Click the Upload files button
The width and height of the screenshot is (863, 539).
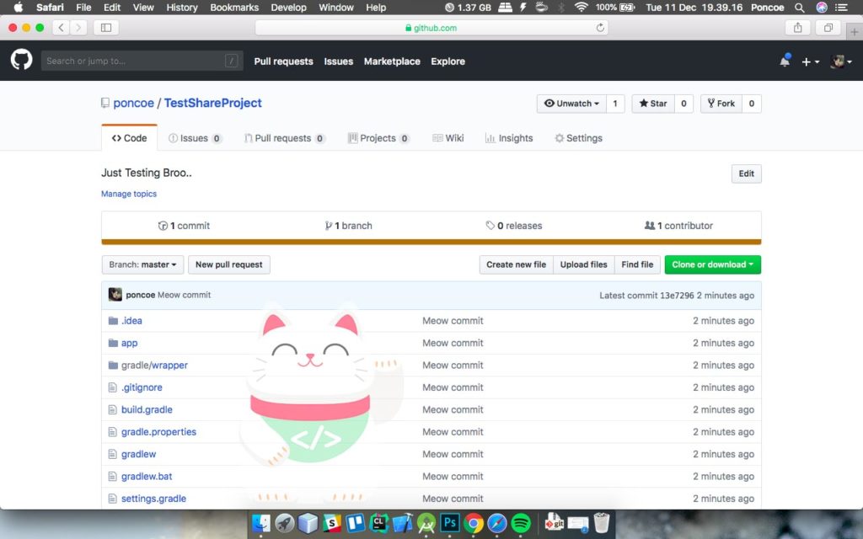(x=583, y=264)
